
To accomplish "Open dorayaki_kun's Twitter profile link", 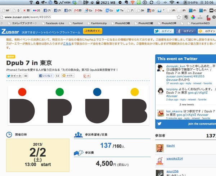I will coord(176,66).
